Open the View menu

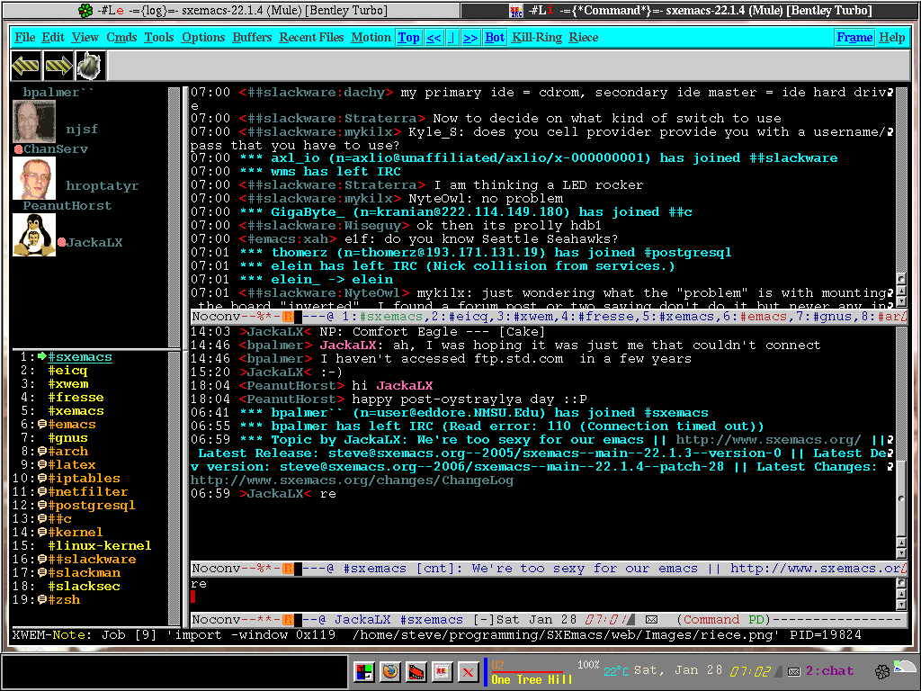[85, 38]
